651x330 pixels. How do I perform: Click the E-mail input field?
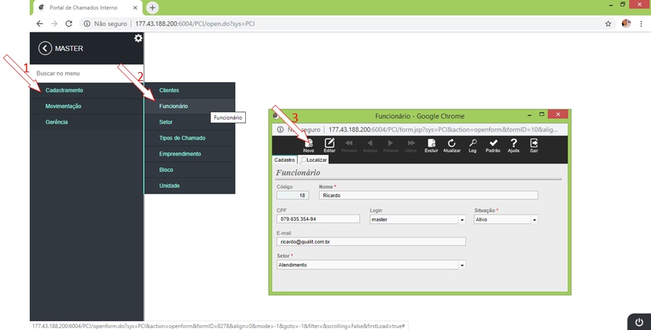[371, 242]
